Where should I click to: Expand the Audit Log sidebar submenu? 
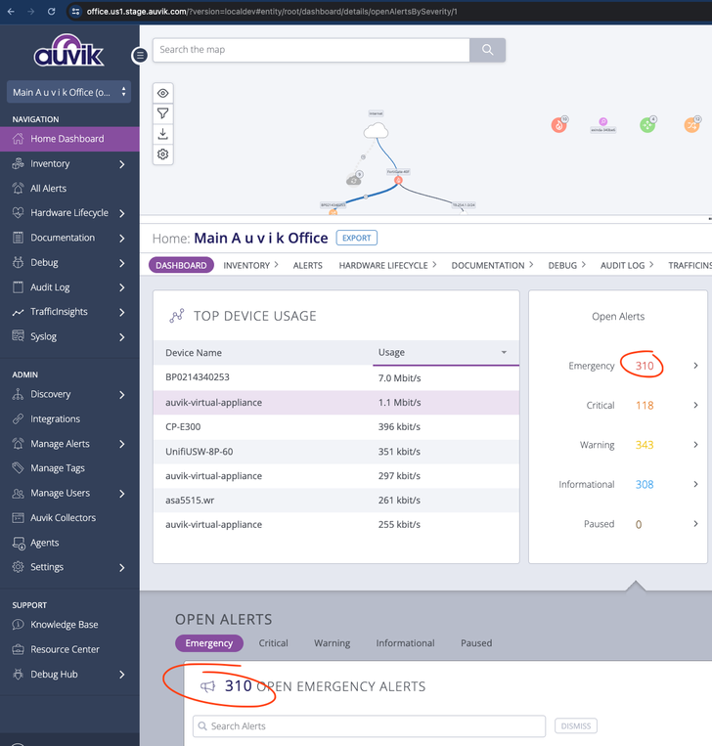[122, 287]
